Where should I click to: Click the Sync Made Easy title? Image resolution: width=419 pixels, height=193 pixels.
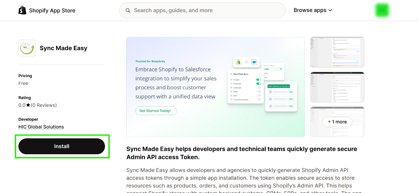63,48
